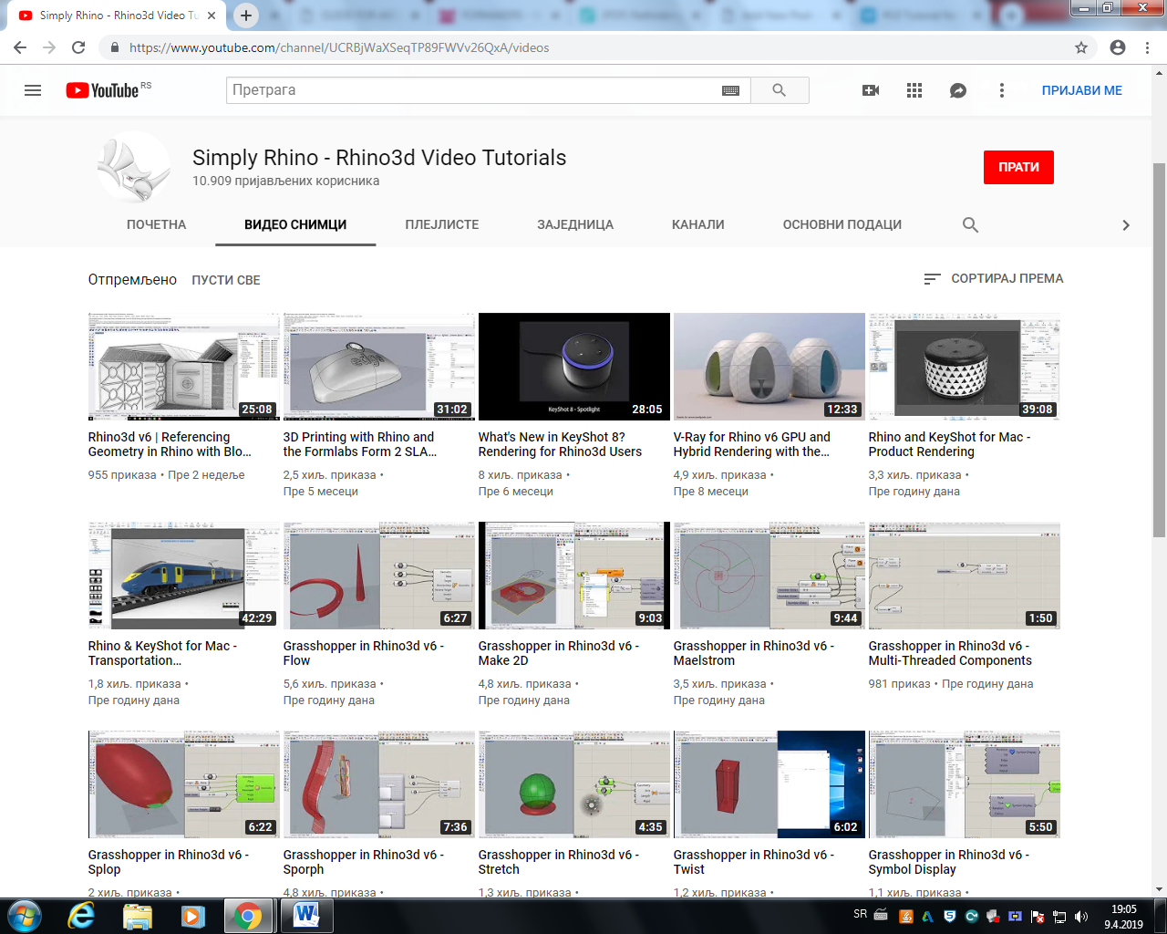Open the YouTube settings three-dot menu
Viewport: 1167px width, 934px height.
(1002, 90)
